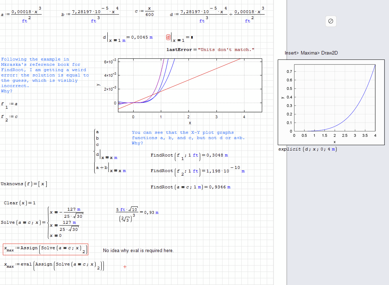Click the explicit(d; x; 0; 4 m) expression
This screenshot has height=285, width=389.
pos(308,149)
